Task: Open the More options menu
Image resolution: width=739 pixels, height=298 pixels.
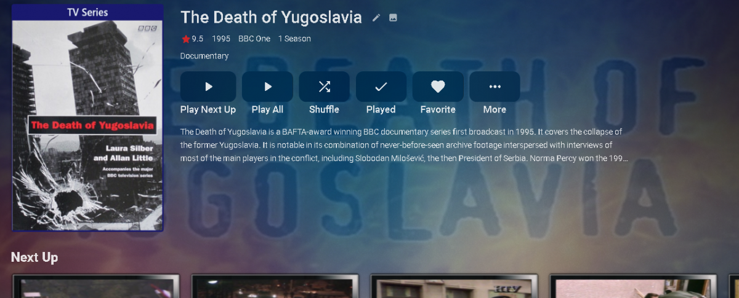Action: click(495, 87)
